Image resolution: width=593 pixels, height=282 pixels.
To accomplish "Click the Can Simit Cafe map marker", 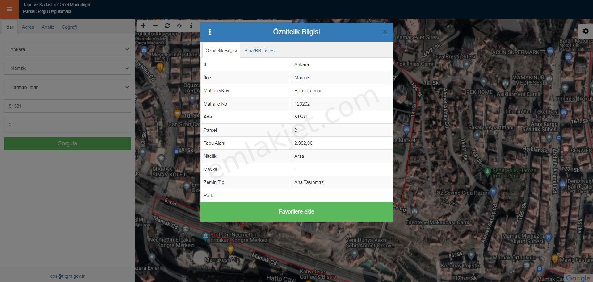I will click(177, 114).
